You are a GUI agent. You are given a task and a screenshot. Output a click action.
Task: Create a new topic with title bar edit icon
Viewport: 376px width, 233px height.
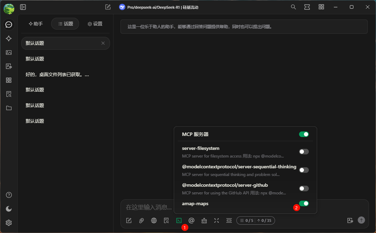(x=108, y=7)
